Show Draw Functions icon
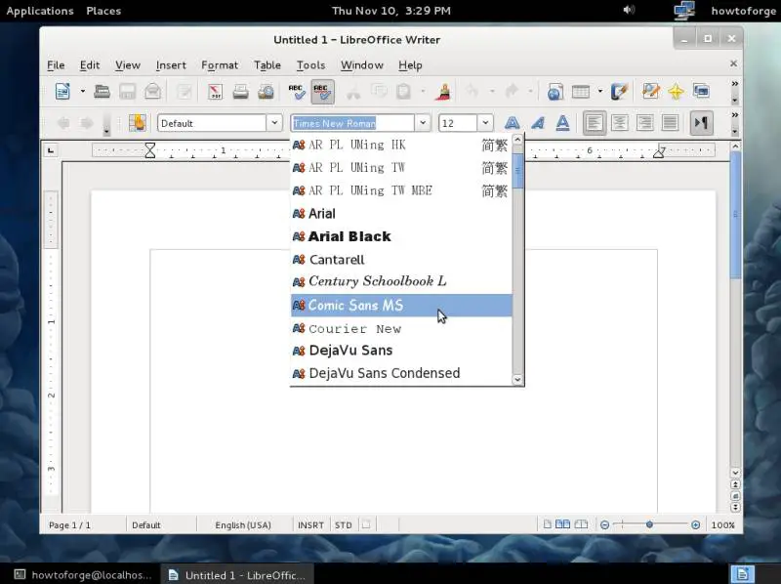The height and width of the screenshot is (584, 781). 619,91
